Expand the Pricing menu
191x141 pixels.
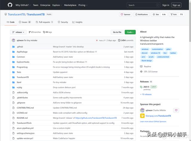click(x=83, y=5)
